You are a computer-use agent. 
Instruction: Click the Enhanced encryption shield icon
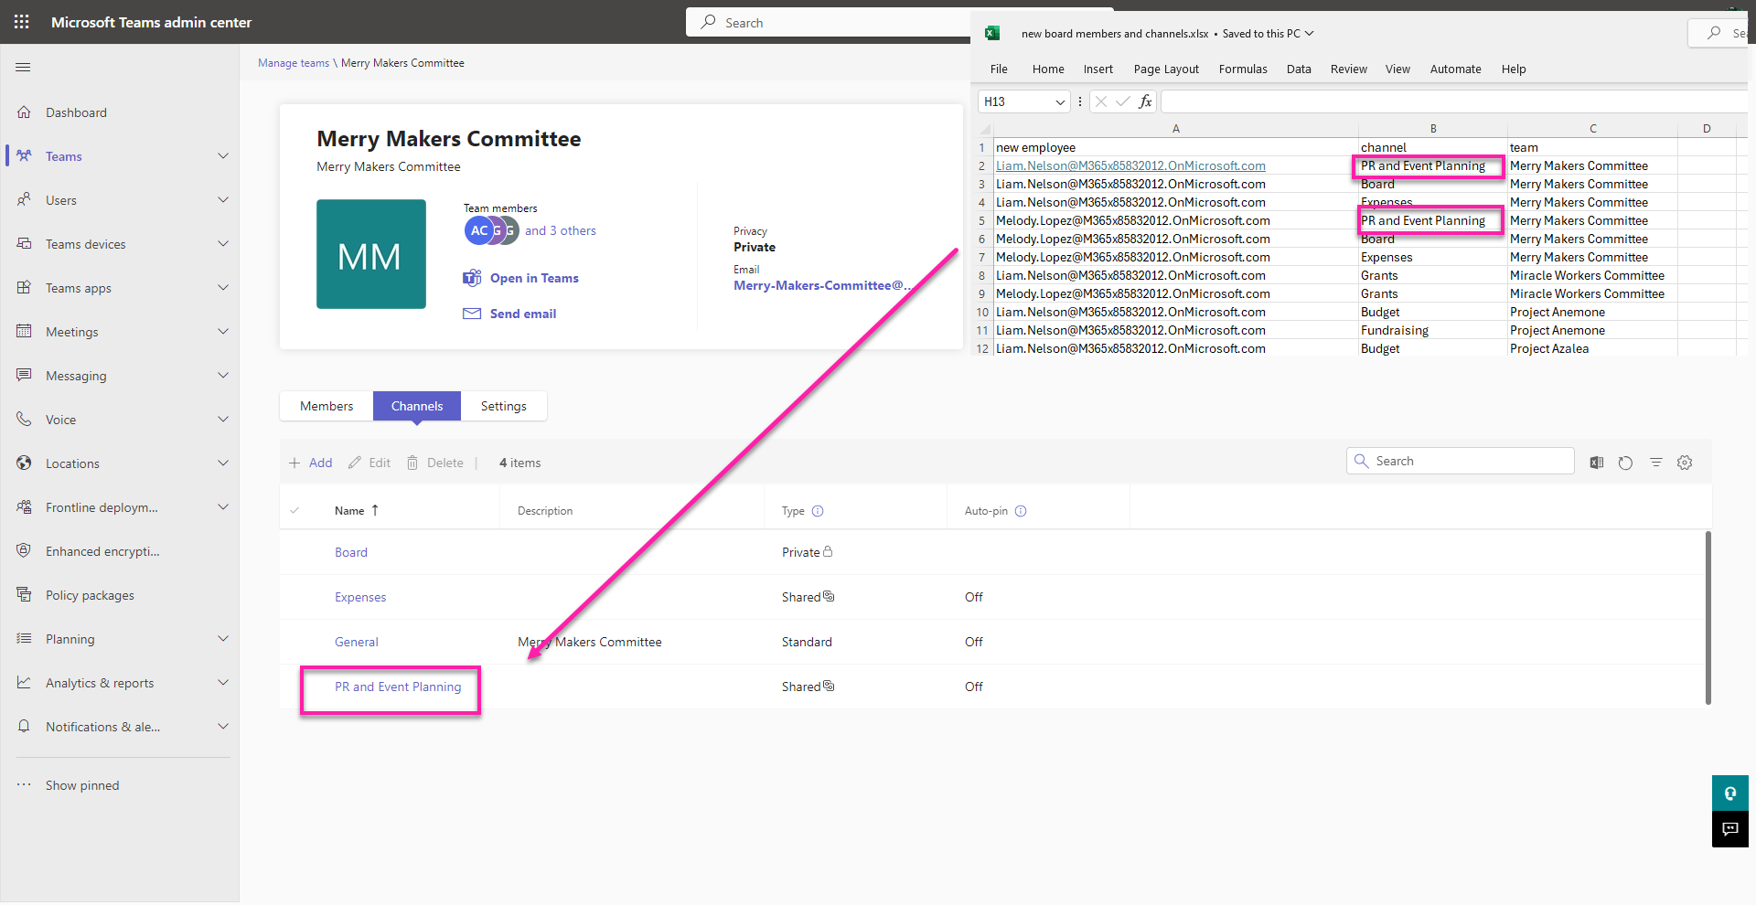pos(25,551)
